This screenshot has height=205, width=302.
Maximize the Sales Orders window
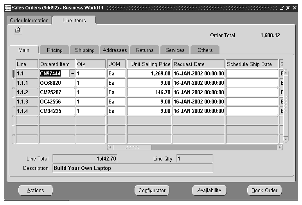[x=288, y=8]
